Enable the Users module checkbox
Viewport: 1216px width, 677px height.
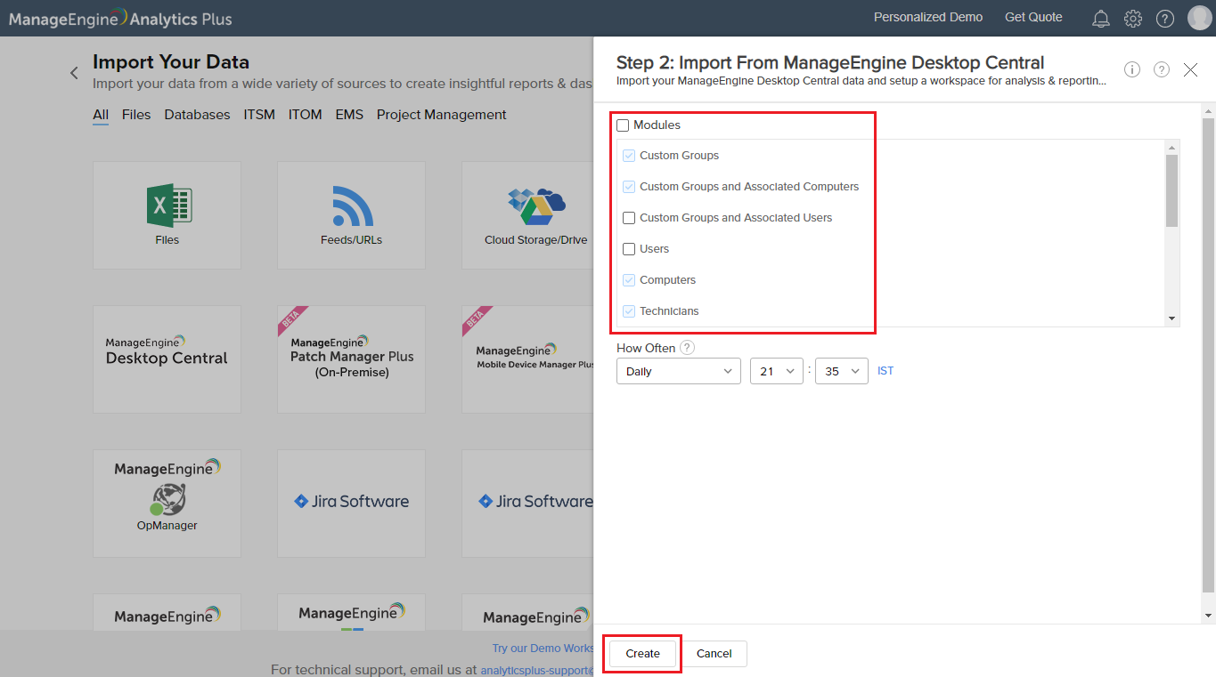point(629,249)
